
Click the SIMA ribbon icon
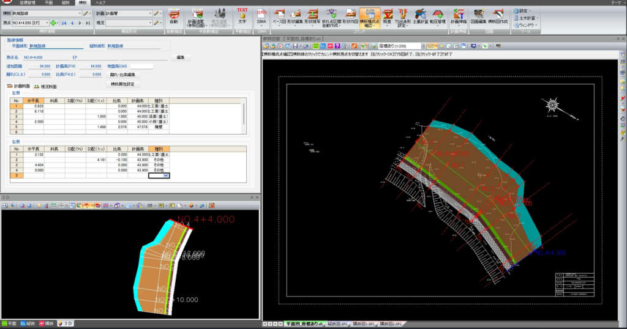coord(261,16)
